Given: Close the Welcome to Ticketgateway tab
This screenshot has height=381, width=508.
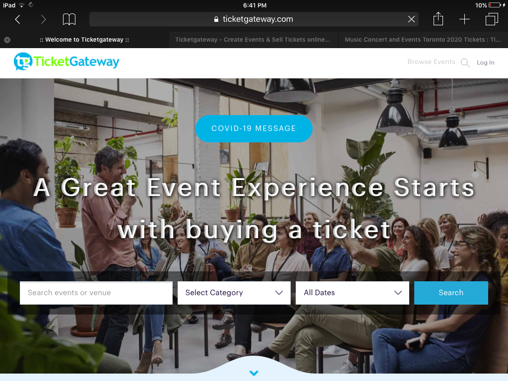Looking at the screenshot, I should [x=7, y=40].
